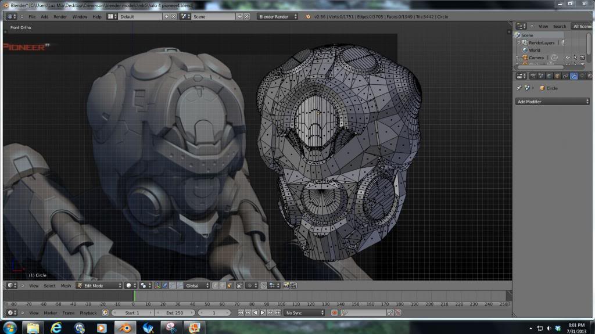Open the Info editor type selector
The height and width of the screenshot is (334, 595).
pos(12,17)
